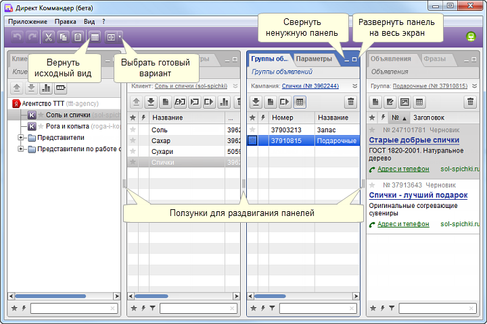Screen dimensions: 487x324
Task: Maximize the ads panel to full screen
Action: point(474,59)
